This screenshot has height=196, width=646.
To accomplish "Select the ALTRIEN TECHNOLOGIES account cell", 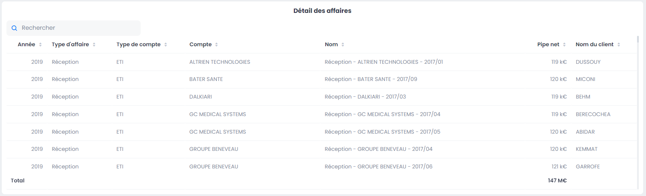I will [x=220, y=62].
